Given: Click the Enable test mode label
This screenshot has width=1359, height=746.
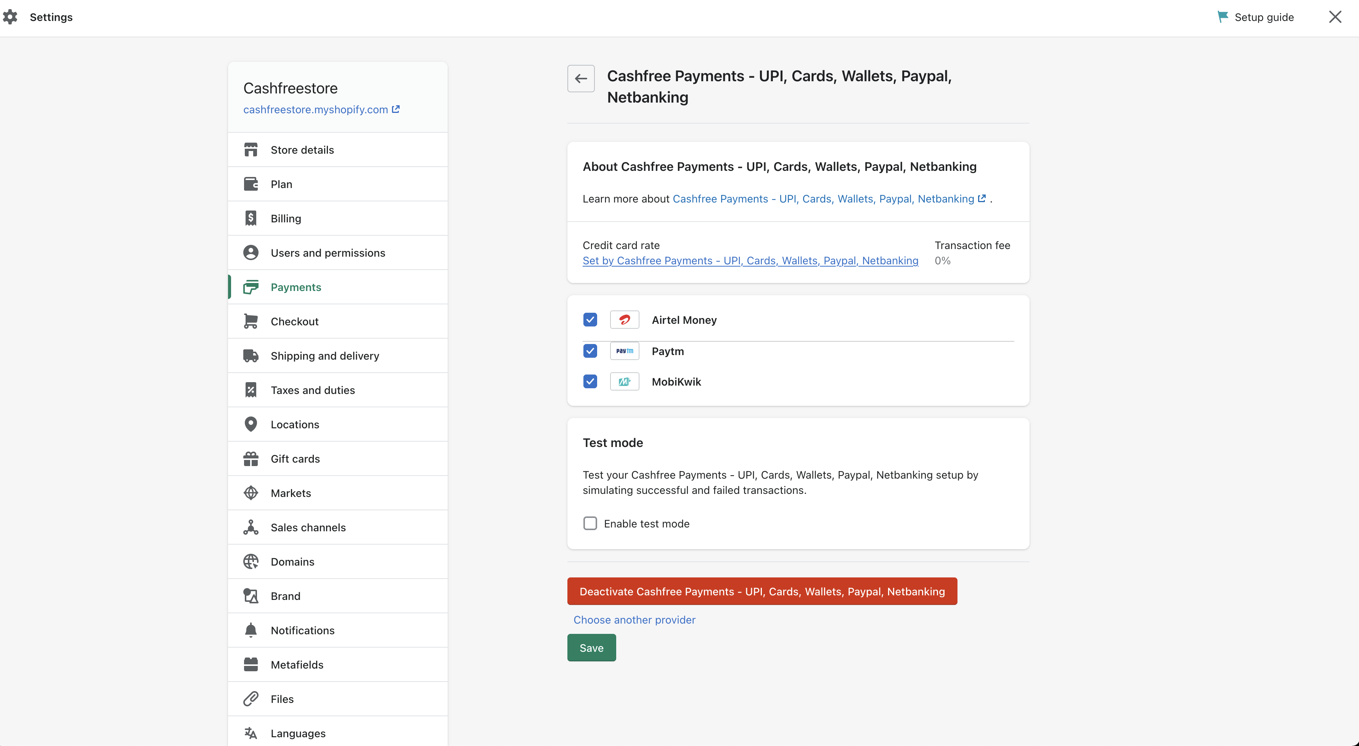Looking at the screenshot, I should [646, 523].
